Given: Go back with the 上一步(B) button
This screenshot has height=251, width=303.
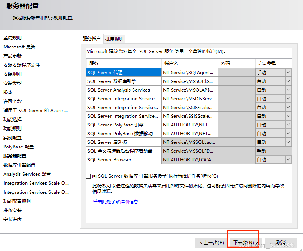Looking at the screenshot, I should click(x=212, y=243).
